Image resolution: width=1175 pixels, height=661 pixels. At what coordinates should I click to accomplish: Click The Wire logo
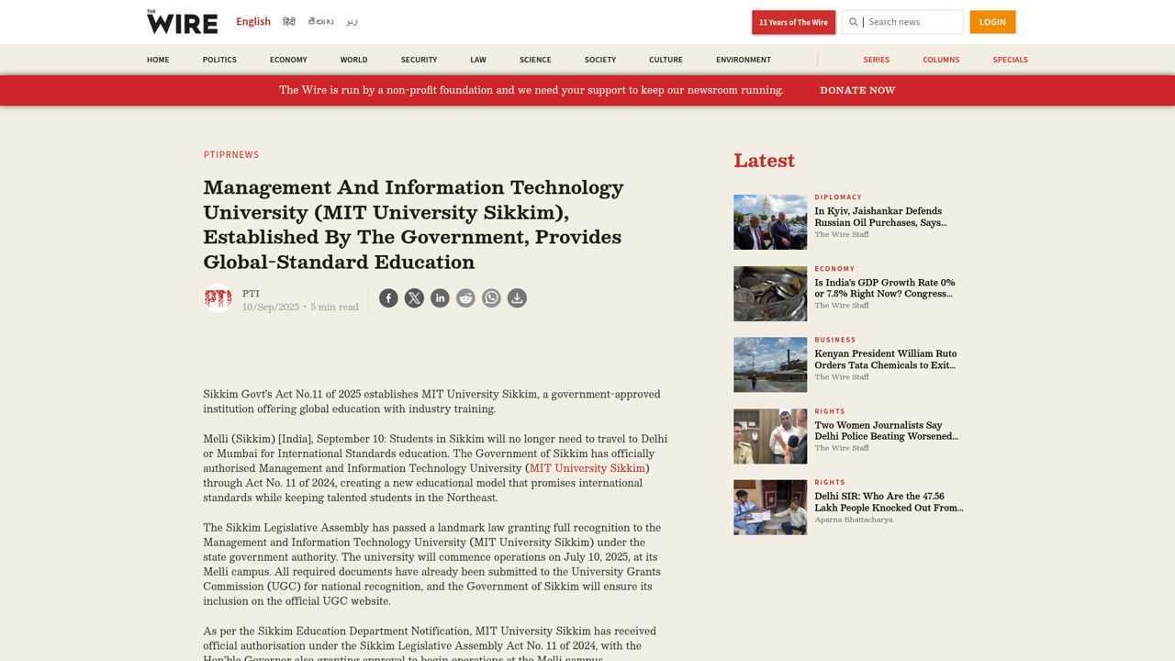coord(182,22)
